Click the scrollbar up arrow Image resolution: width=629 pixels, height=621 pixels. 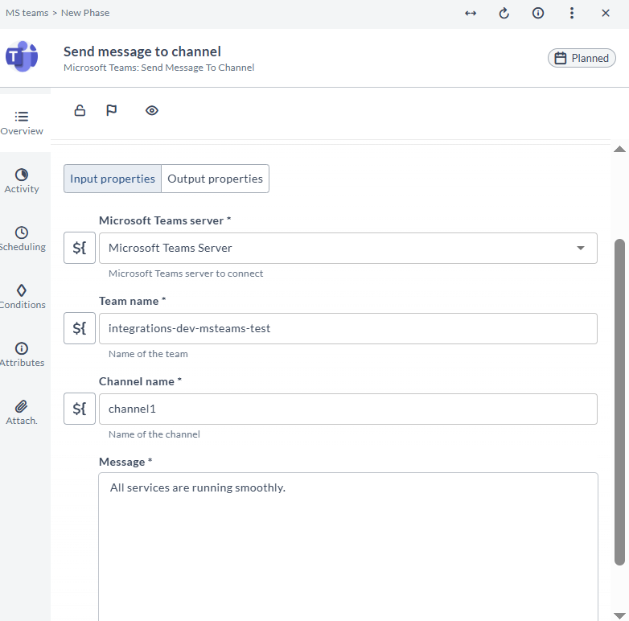click(x=619, y=150)
